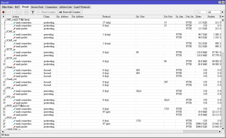The height and width of the screenshot is (138, 226).
Task: Sort by the Protocol column header
Action: point(119,17)
